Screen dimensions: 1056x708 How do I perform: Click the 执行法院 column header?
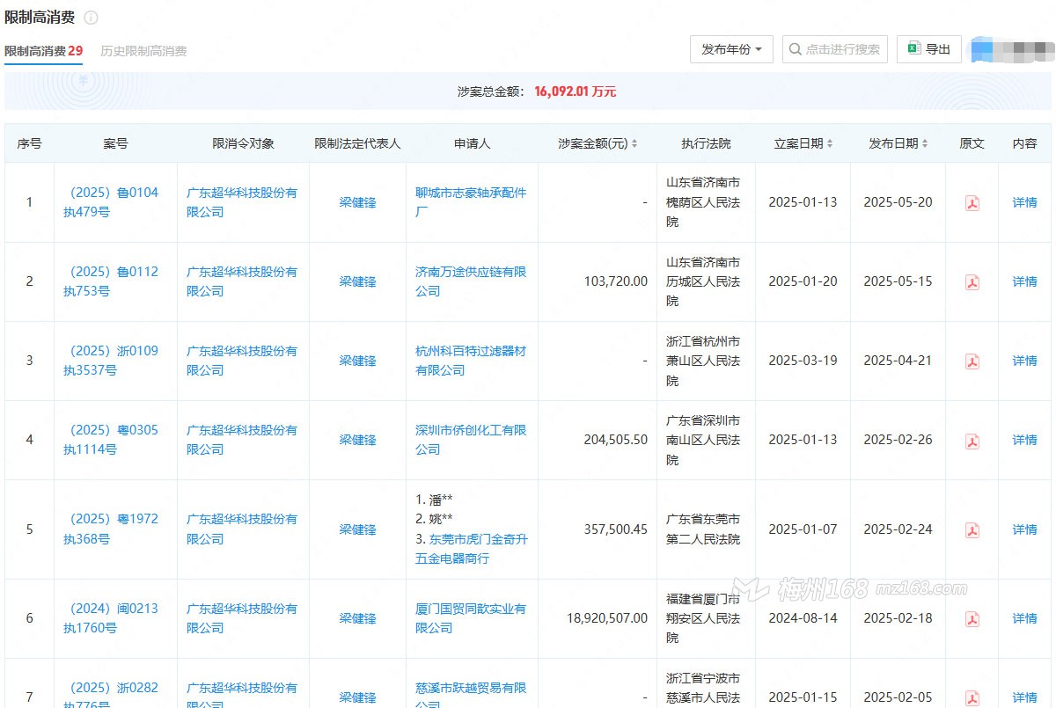pyautogui.click(x=706, y=143)
